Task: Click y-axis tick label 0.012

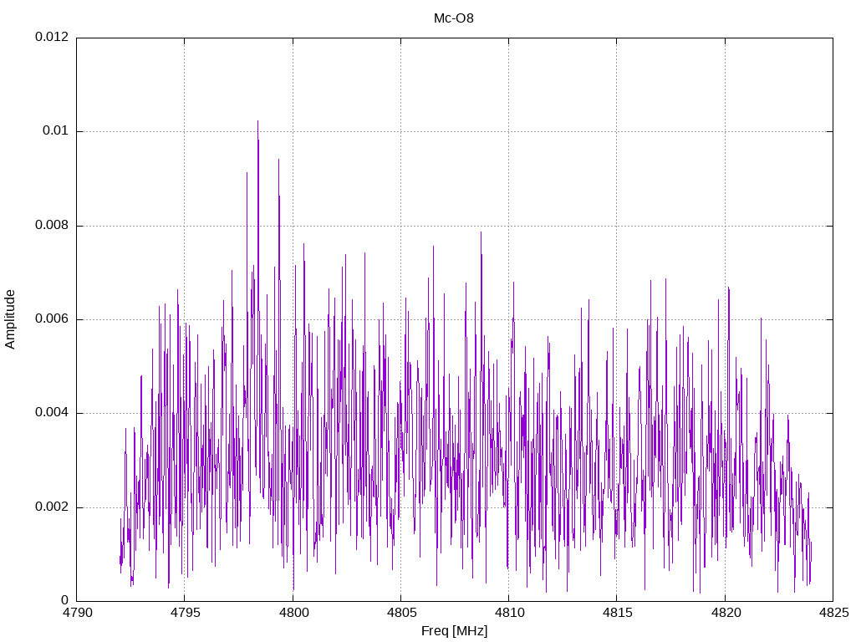Action: pos(52,37)
